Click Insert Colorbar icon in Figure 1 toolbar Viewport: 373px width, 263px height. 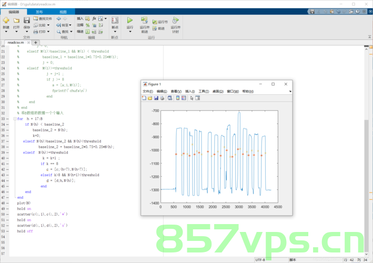click(178, 98)
